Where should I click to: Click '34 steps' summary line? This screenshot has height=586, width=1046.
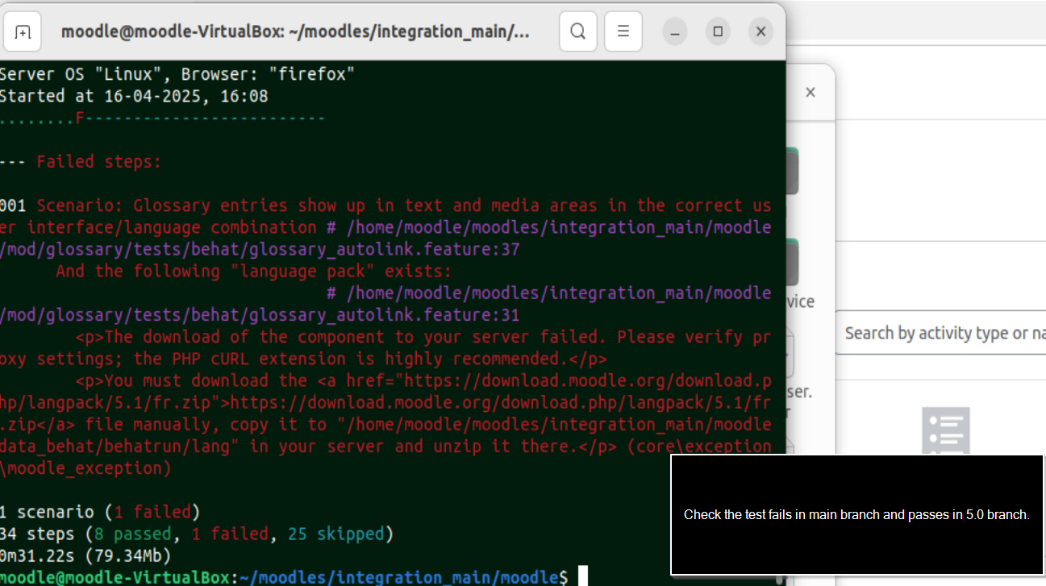point(197,534)
